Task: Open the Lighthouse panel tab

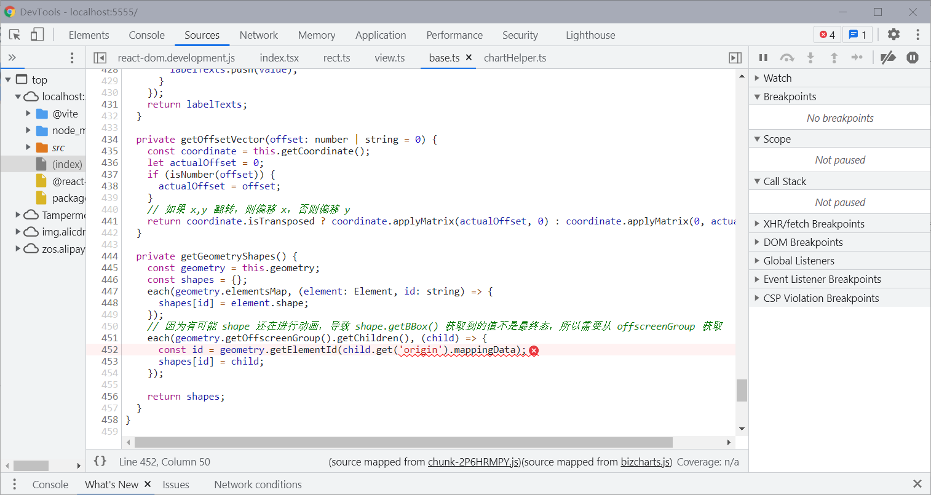Action: coord(590,35)
